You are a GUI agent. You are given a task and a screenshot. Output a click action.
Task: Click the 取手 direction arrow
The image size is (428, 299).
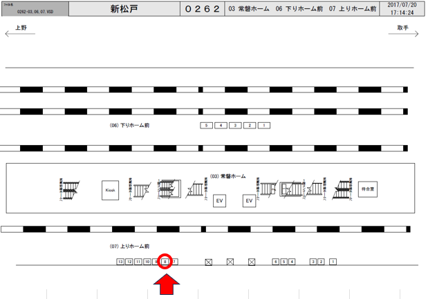coord(403,34)
